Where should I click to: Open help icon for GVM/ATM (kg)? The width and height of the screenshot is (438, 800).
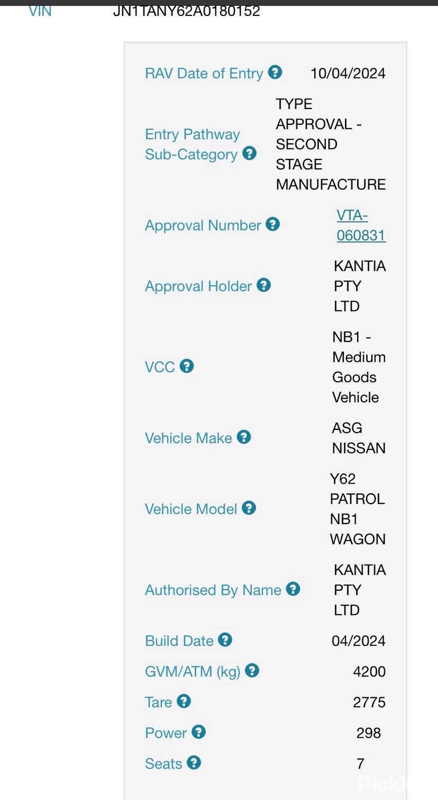click(x=252, y=670)
